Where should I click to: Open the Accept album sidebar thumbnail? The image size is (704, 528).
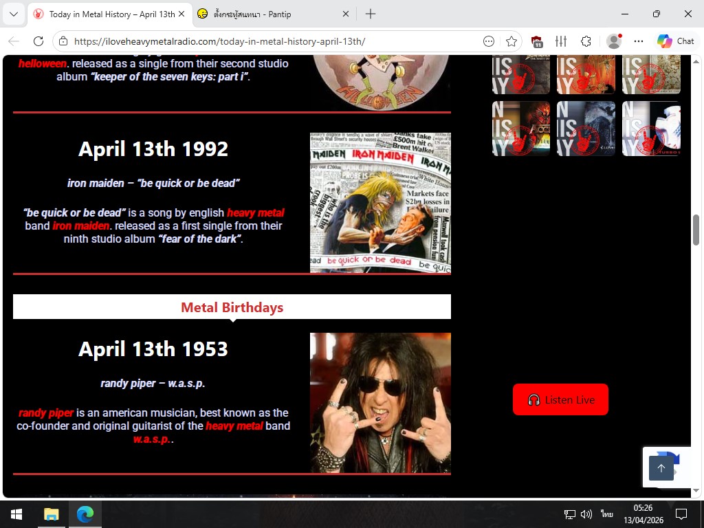pos(521,129)
